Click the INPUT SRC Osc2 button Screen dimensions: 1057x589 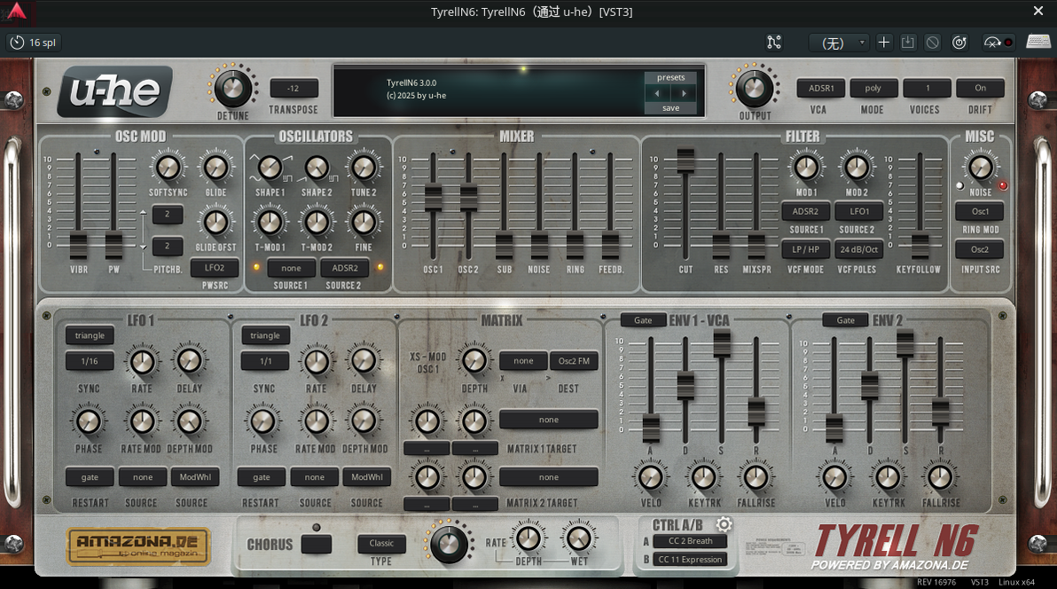click(x=980, y=249)
